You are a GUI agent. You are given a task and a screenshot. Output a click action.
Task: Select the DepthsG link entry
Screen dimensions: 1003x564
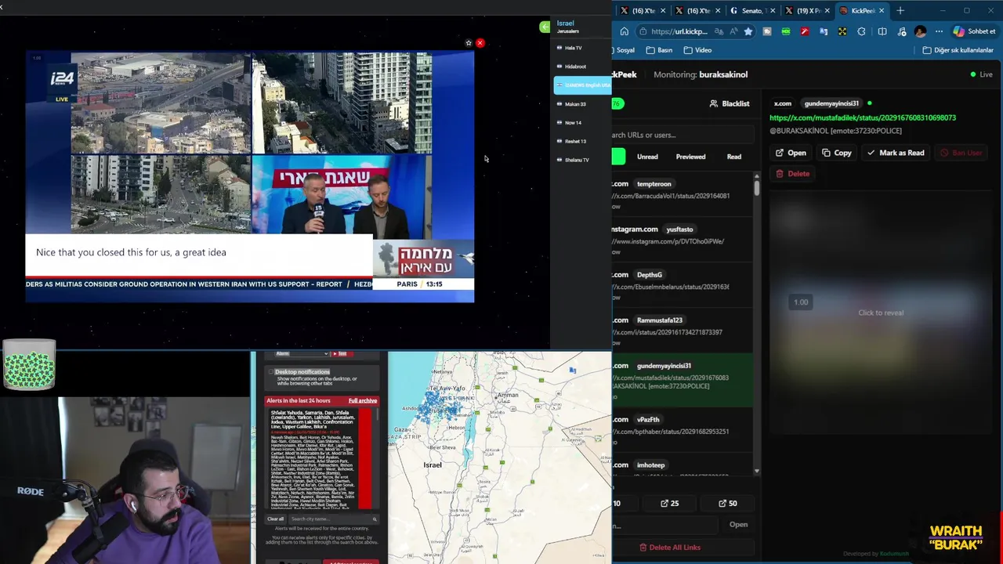pos(682,285)
